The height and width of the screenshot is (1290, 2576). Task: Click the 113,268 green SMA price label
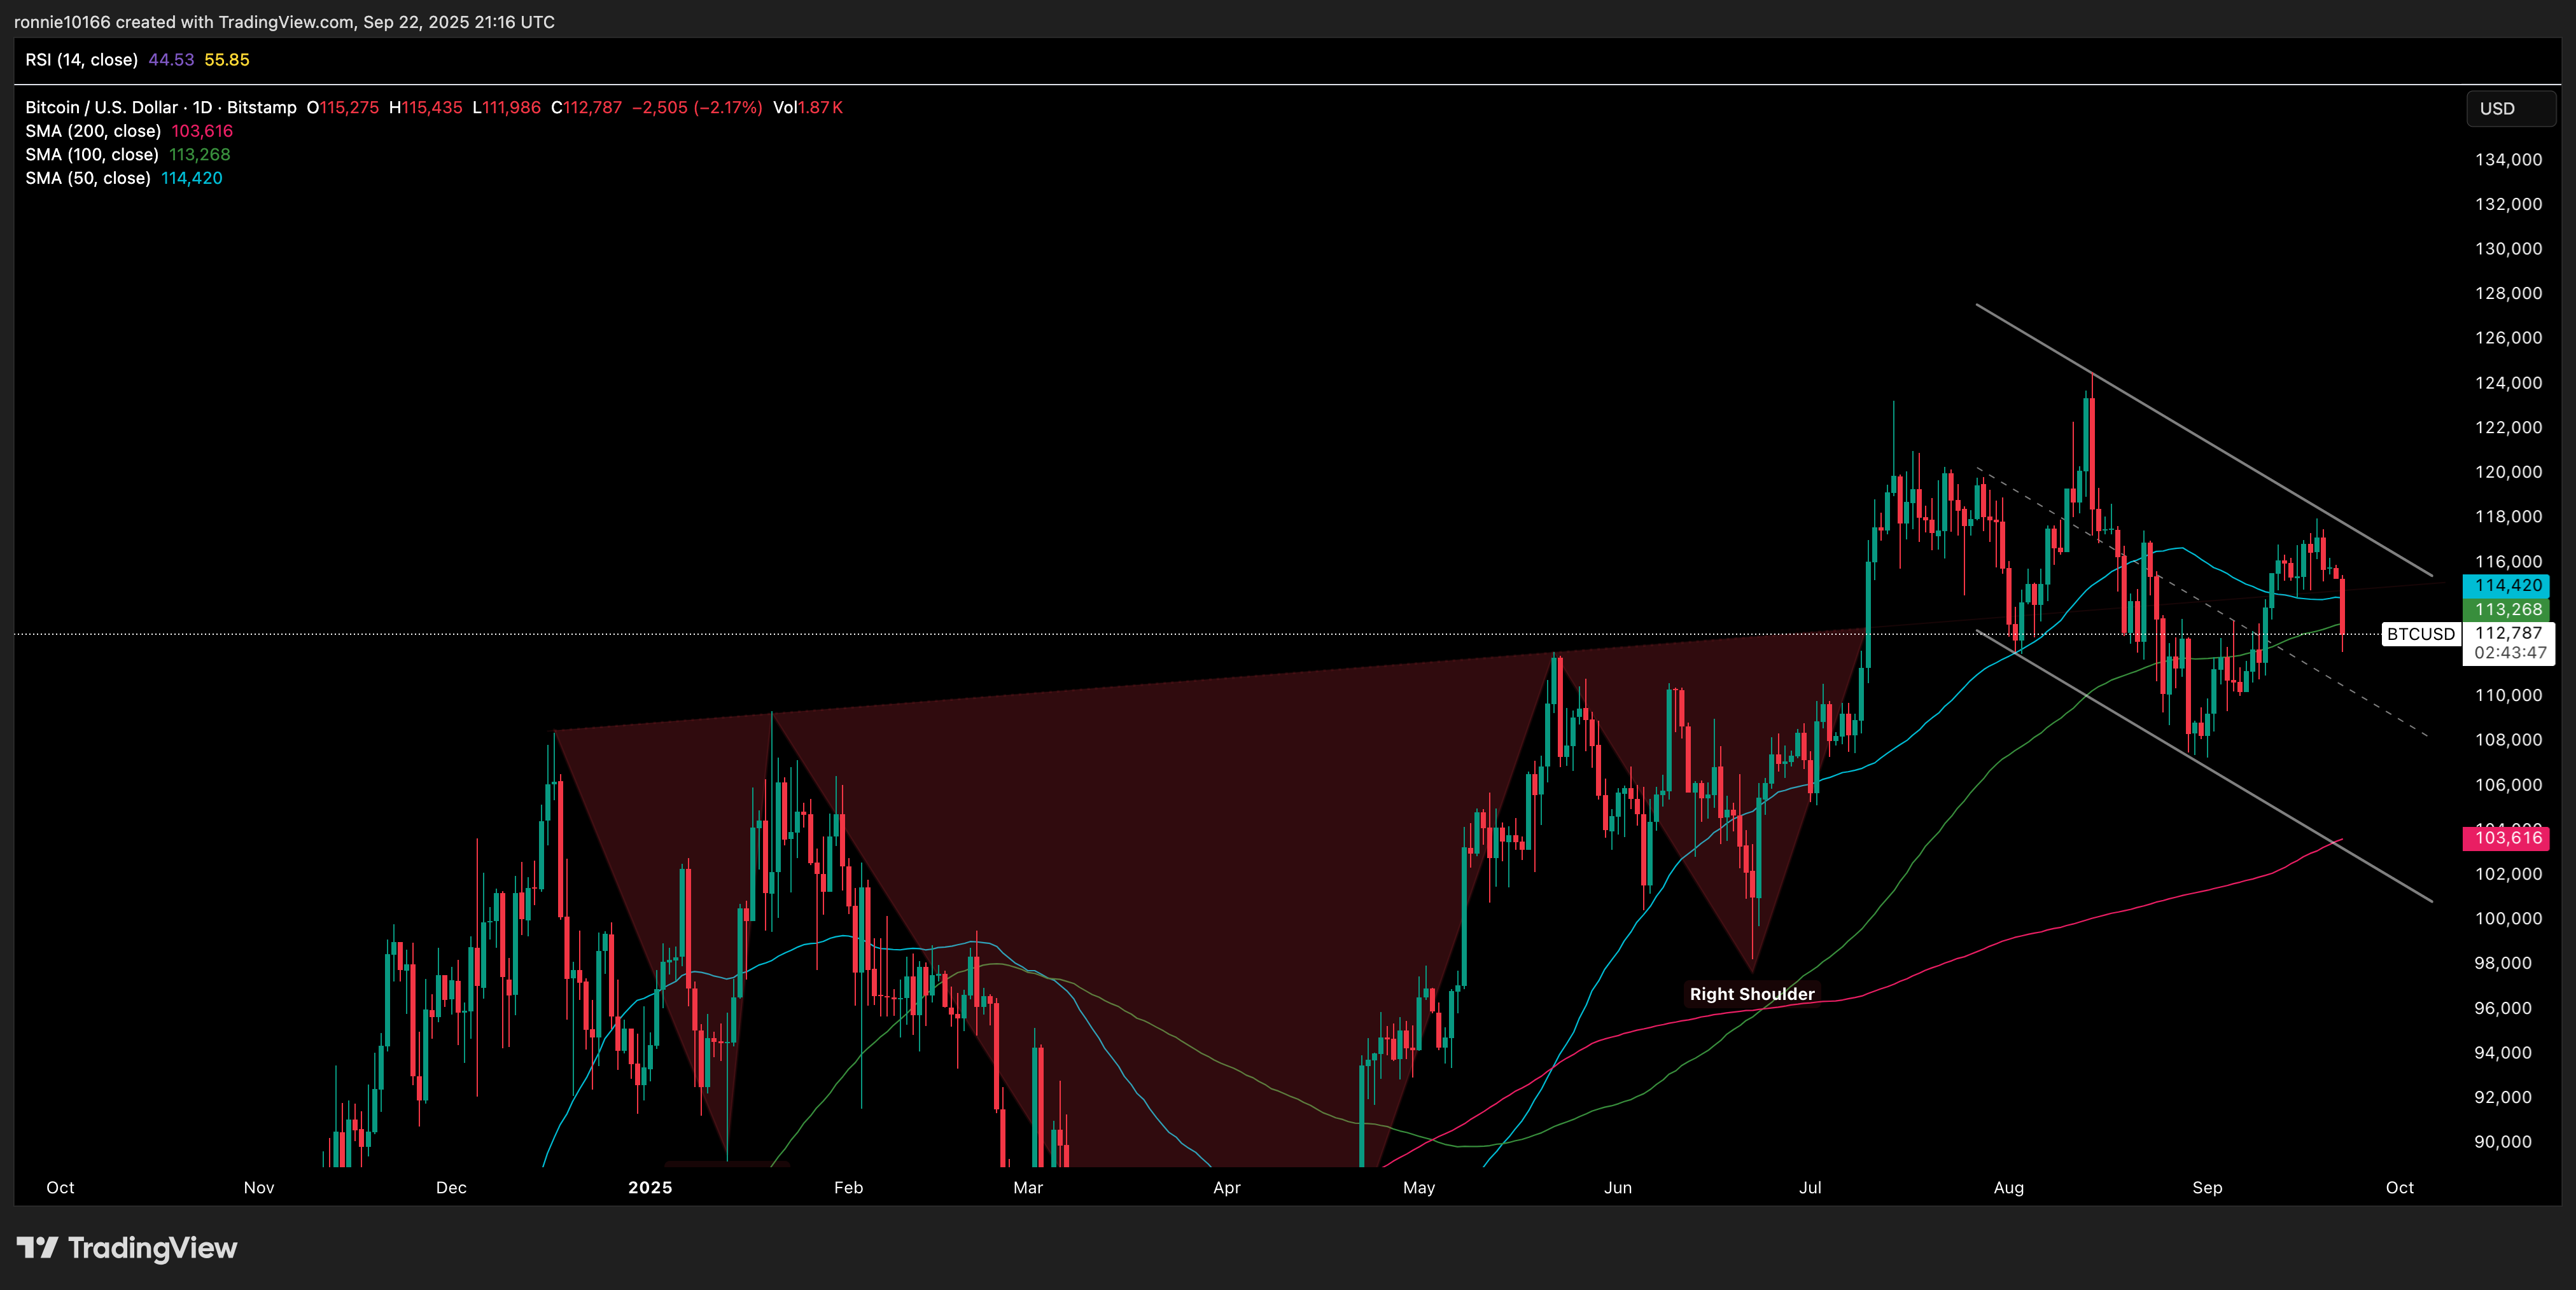(x=2507, y=609)
